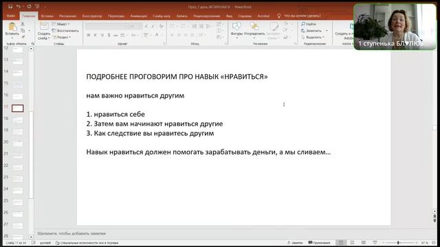Click the Save icon in quick access toolbar
440x247 pixels.
(10, 6)
